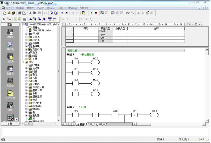Open the 工具(T) menu

(x=62, y=8)
